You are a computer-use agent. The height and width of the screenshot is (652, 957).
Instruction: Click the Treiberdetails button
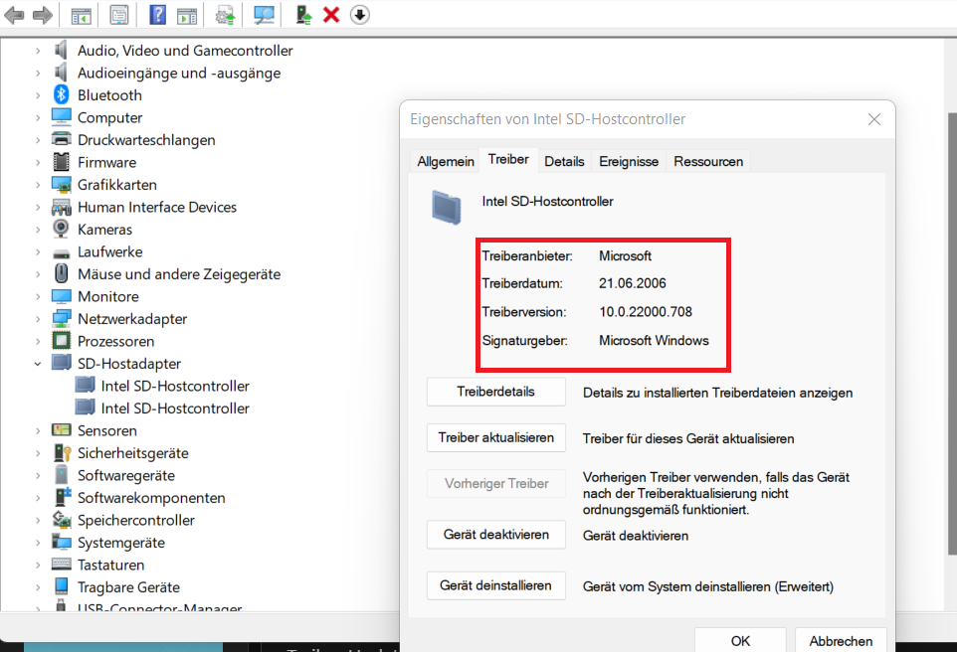coord(496,392)
